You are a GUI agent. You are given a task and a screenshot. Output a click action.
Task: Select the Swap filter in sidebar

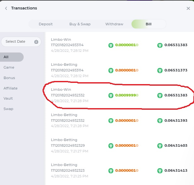pyautogui.click(x=8, y=109)
